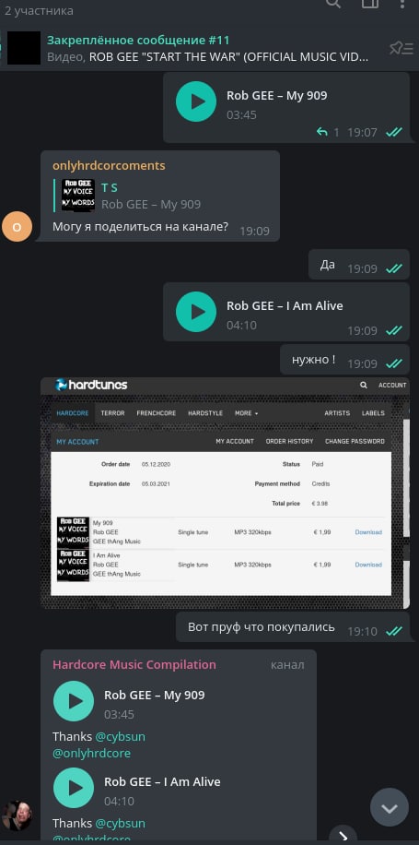Click second @cybsun mention near bottom

pos(121,823)
